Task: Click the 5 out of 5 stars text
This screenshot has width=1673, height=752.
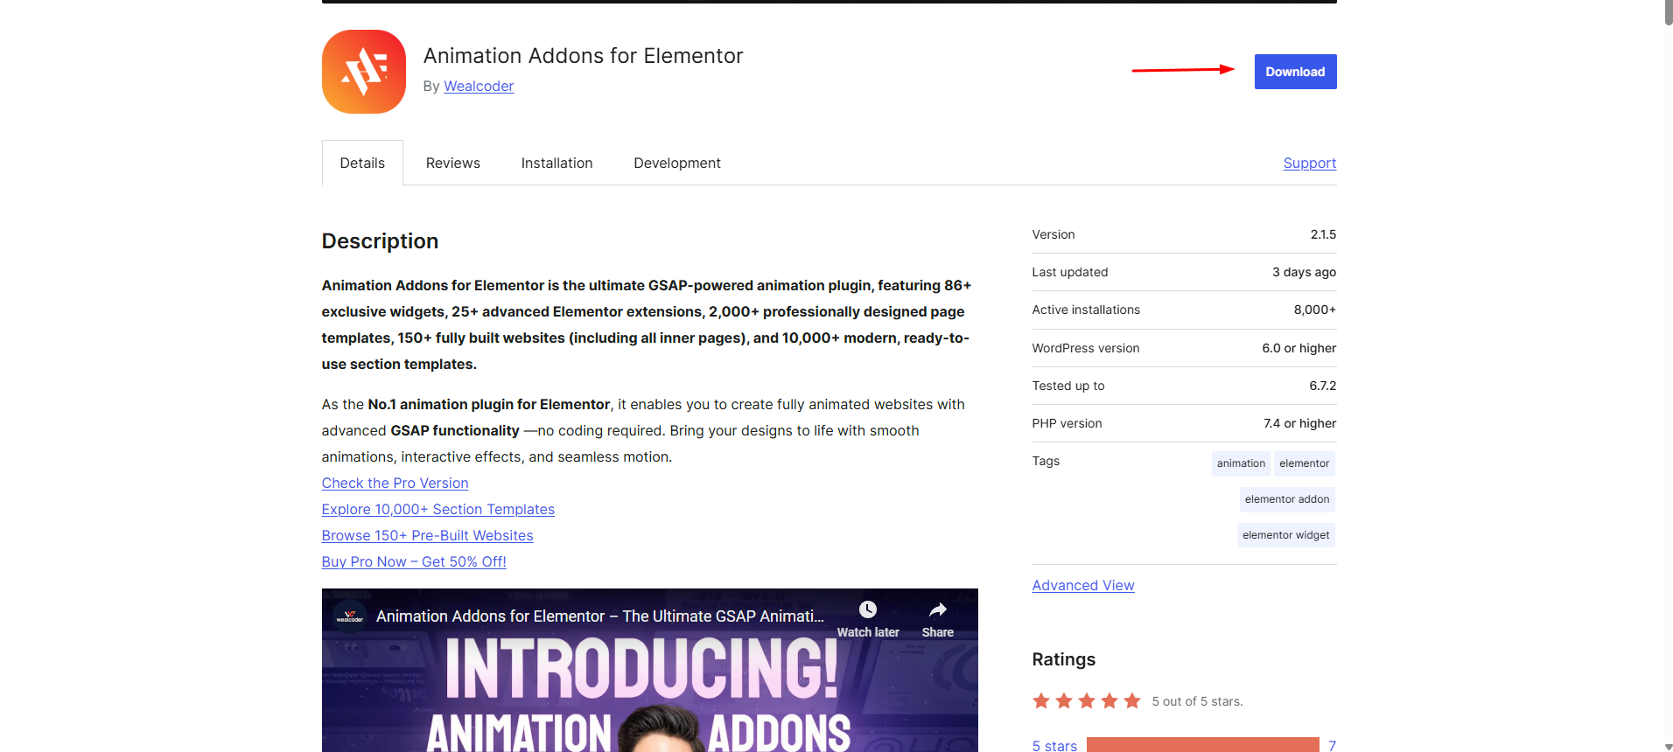Action: point(1197,701)
